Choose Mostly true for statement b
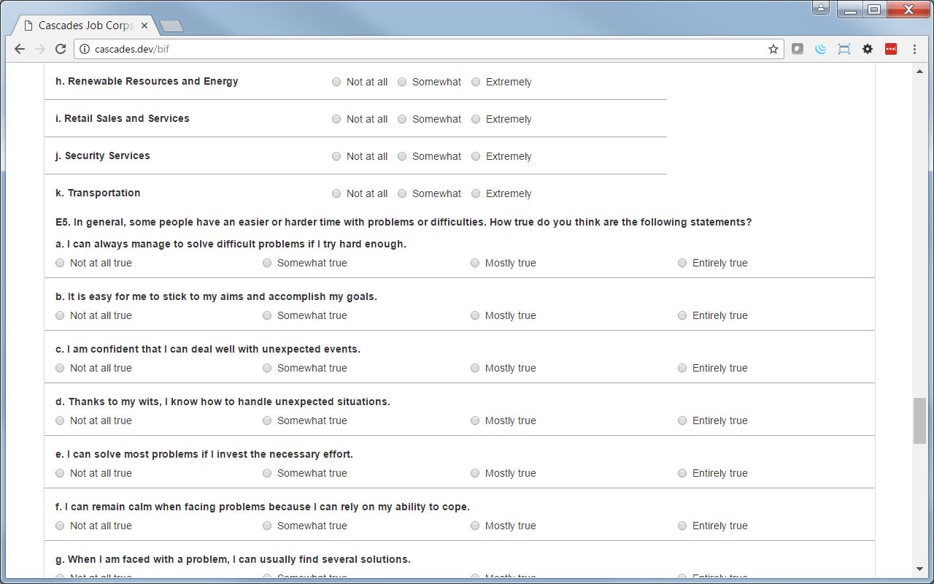 coord(475,315)
